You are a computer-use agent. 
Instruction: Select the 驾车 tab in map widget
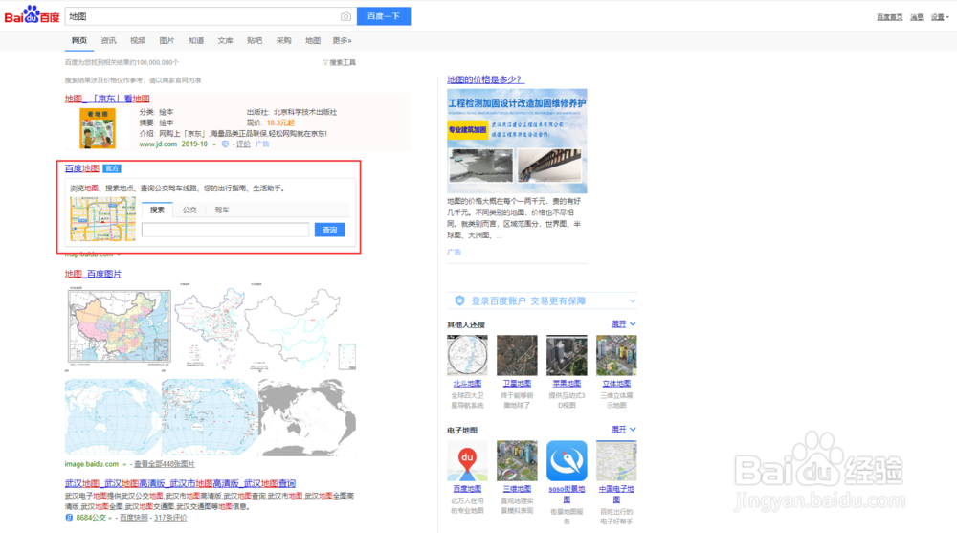(x=222, y=210)
